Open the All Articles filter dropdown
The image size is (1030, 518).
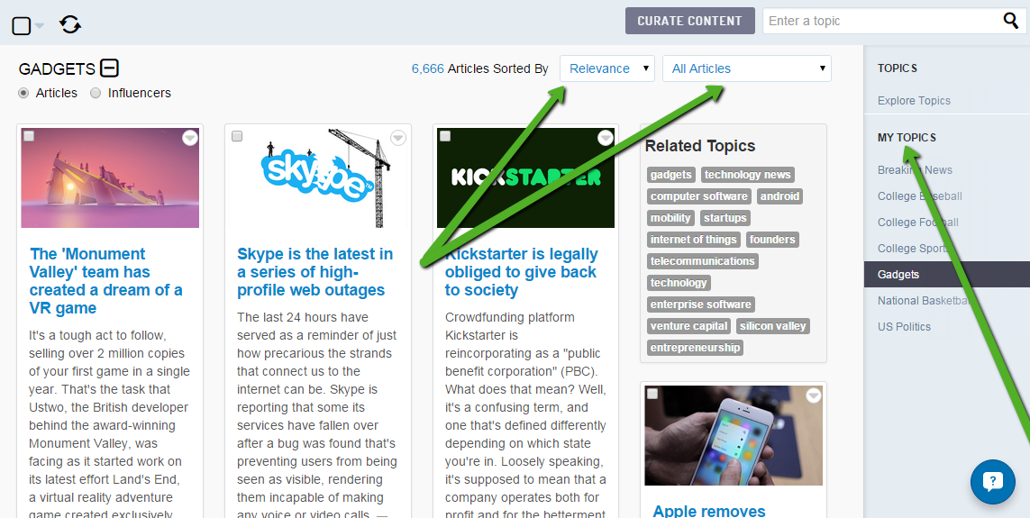click(747, 68)
